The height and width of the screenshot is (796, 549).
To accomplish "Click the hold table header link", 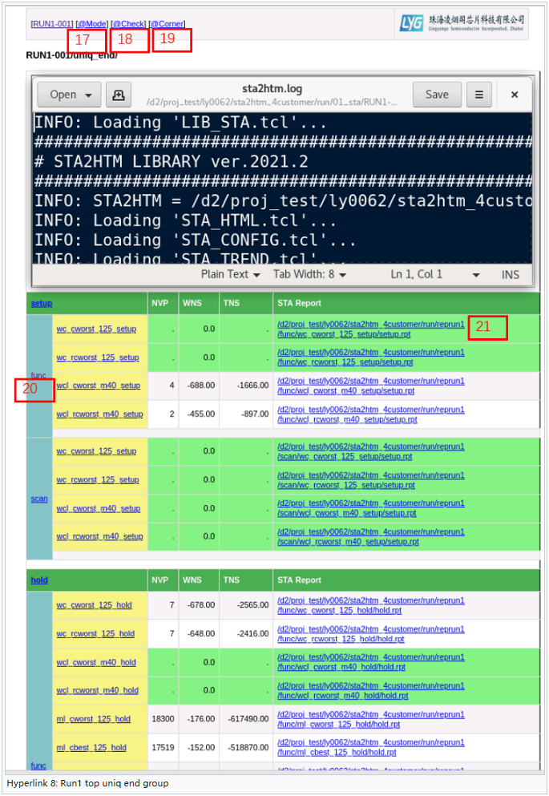I will coord(38,580).
